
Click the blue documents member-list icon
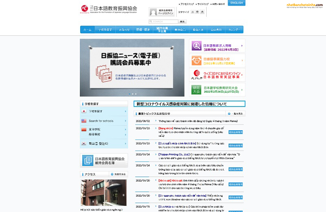pyautogui.click(x=88, y=160)
